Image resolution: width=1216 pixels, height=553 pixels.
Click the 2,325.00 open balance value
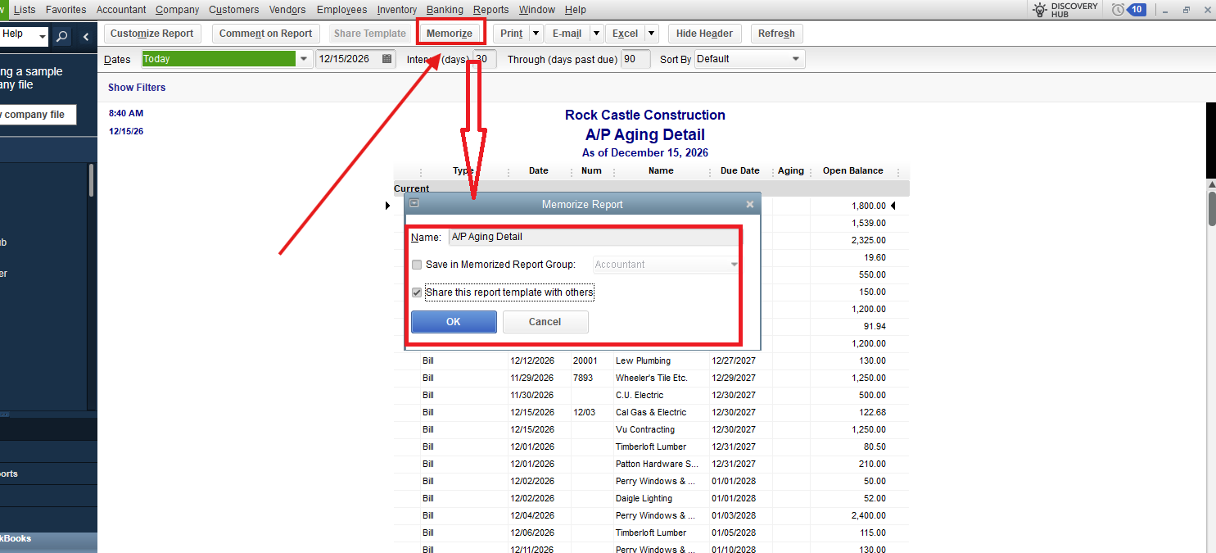[868, 240]
